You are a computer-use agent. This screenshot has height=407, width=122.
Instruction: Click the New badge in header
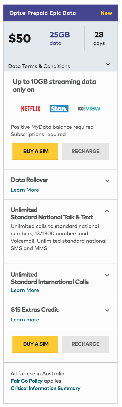(106, 13)
